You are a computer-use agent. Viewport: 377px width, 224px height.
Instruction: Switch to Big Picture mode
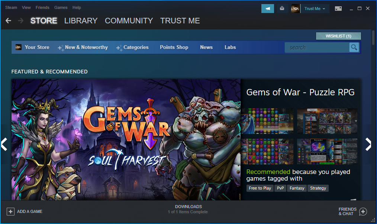[338, 9]
